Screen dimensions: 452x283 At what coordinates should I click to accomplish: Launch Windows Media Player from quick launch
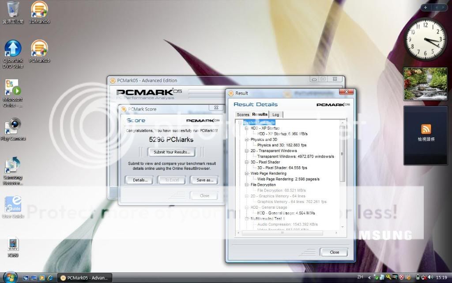point(42,278)
